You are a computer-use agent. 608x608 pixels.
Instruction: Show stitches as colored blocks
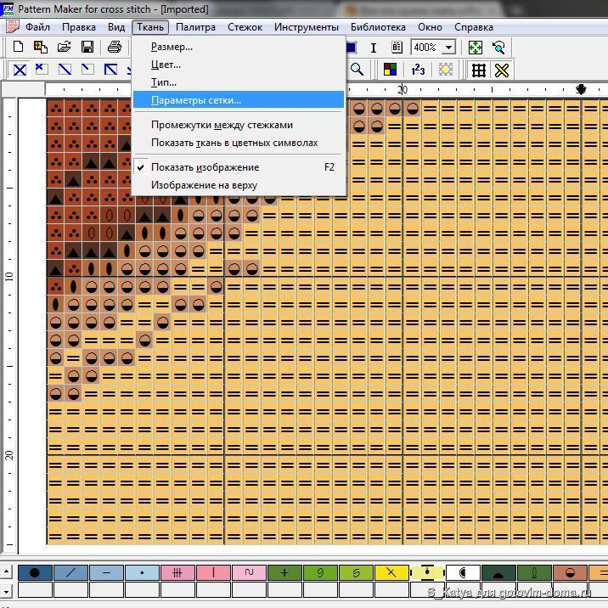click(390, 70)
